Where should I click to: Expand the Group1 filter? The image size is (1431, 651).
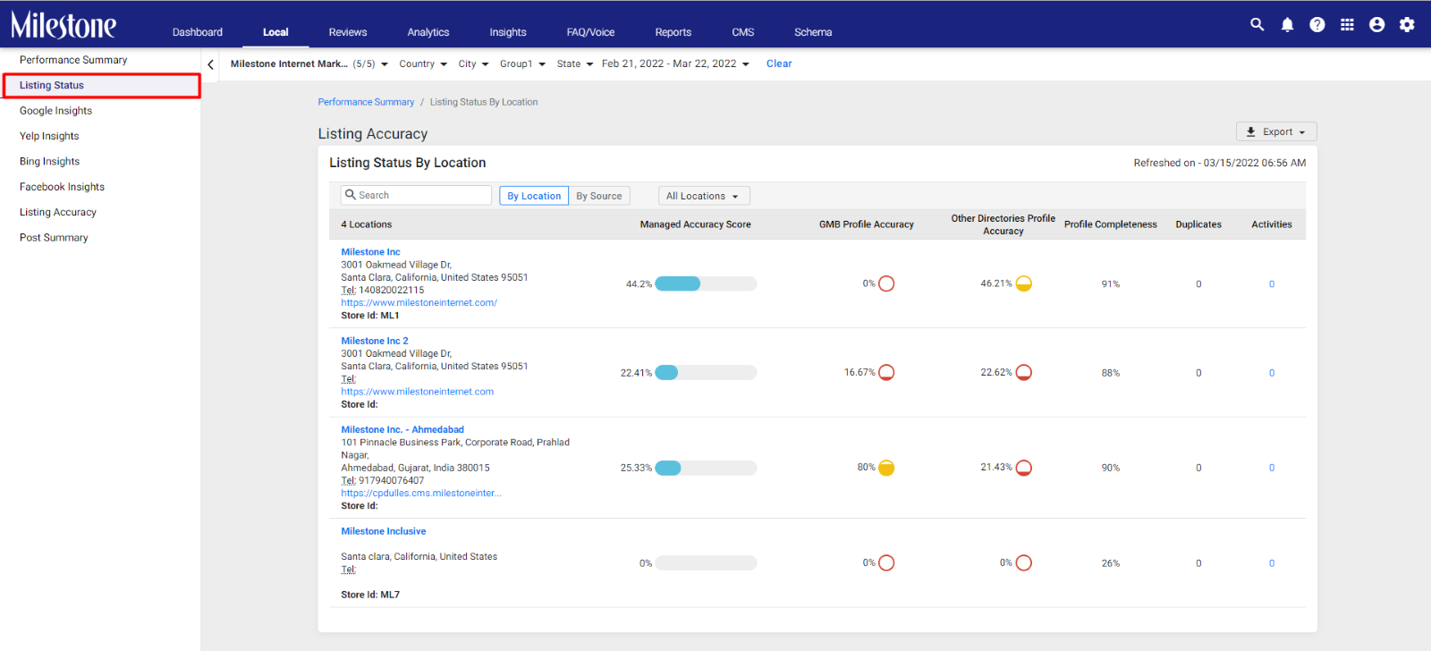(x=523, y=64)
